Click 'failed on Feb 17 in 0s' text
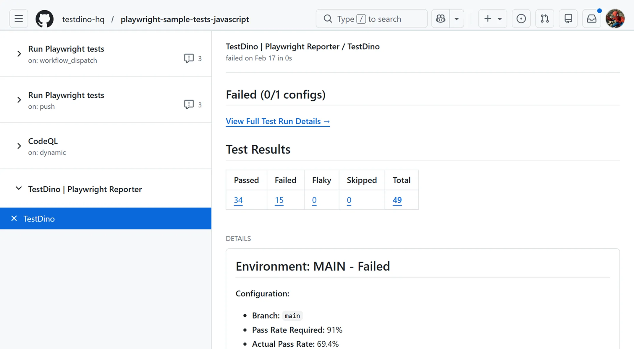 click(x=259, y=58)
